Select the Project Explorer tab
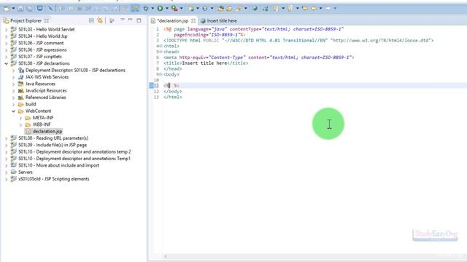Viewport: 467px width, 262px height. (26, 21)
